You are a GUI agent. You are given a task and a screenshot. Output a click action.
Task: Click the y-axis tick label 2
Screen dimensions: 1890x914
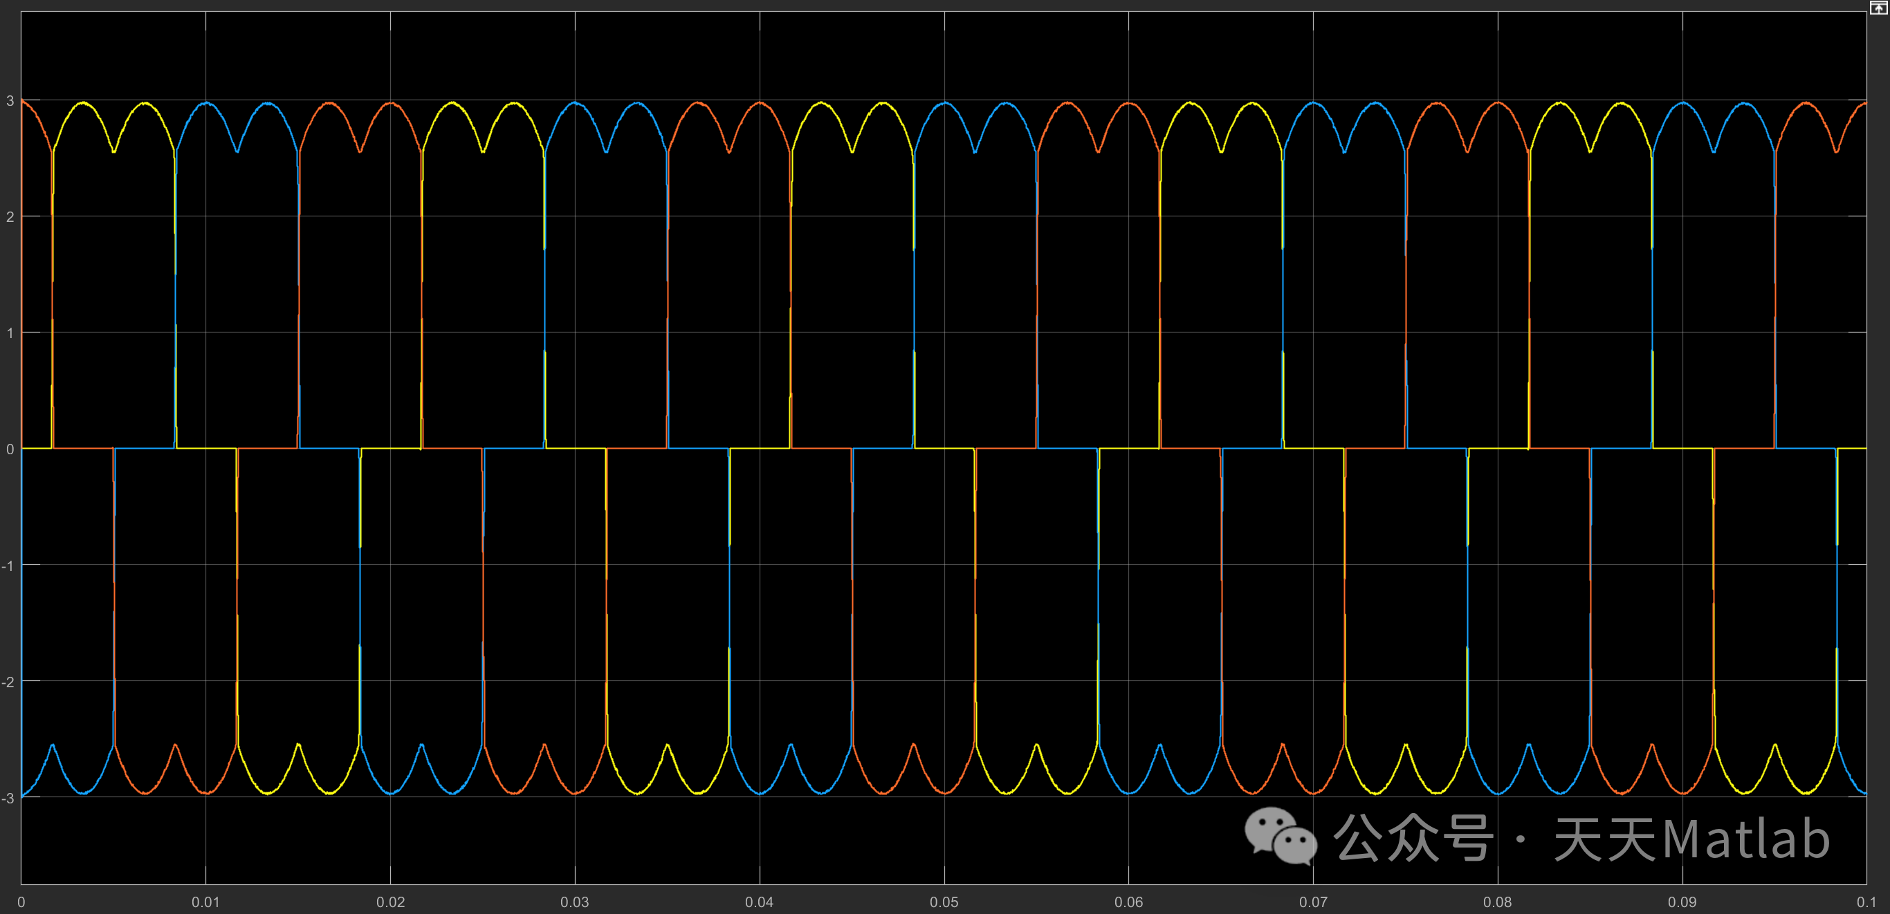[x=10, y=217]
